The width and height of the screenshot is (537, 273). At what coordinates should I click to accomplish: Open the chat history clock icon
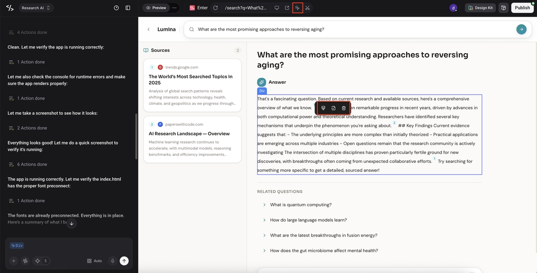point(116,8)
